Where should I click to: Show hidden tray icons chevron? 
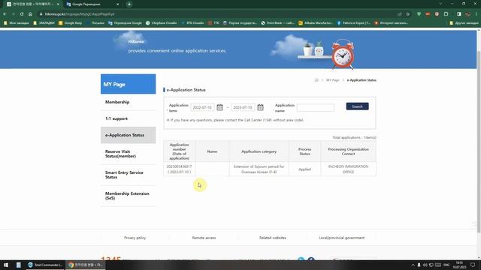[413, 265]
